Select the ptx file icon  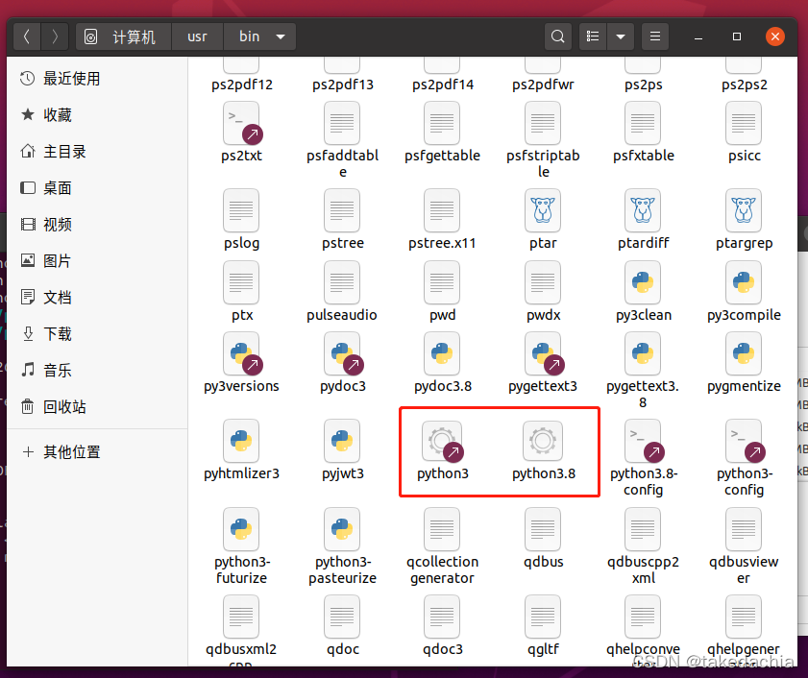(x=241, y=282)
